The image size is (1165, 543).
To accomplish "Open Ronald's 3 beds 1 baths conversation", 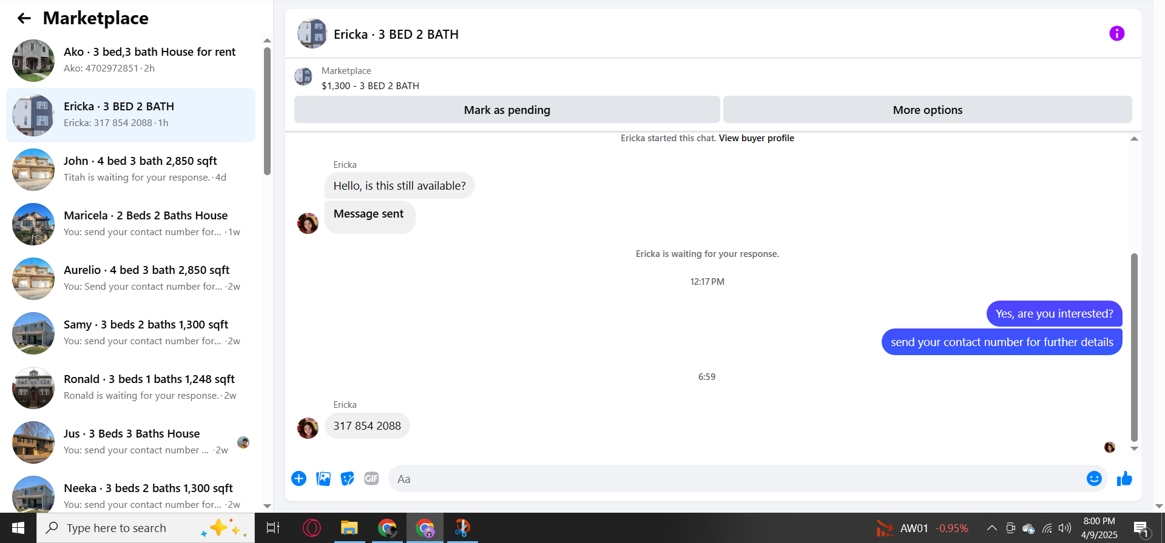I will pyautogui.click(x=130, y=388).
